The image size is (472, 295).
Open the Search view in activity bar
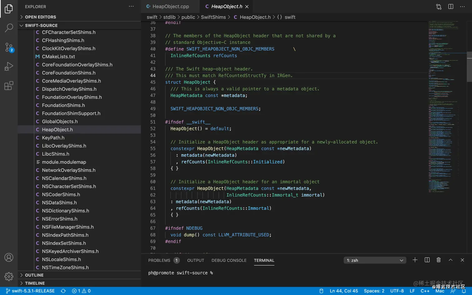coord(9,28)
